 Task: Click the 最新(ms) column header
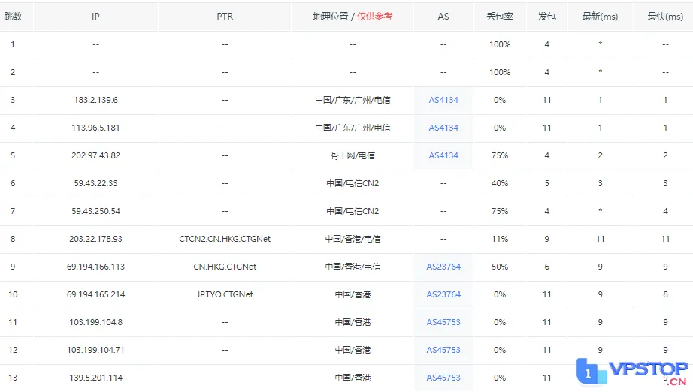(601, 17)
